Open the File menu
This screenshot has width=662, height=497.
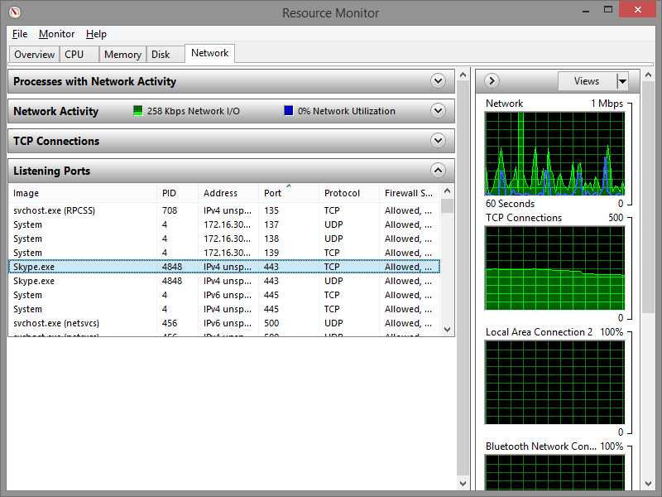(x=19, y=34)
